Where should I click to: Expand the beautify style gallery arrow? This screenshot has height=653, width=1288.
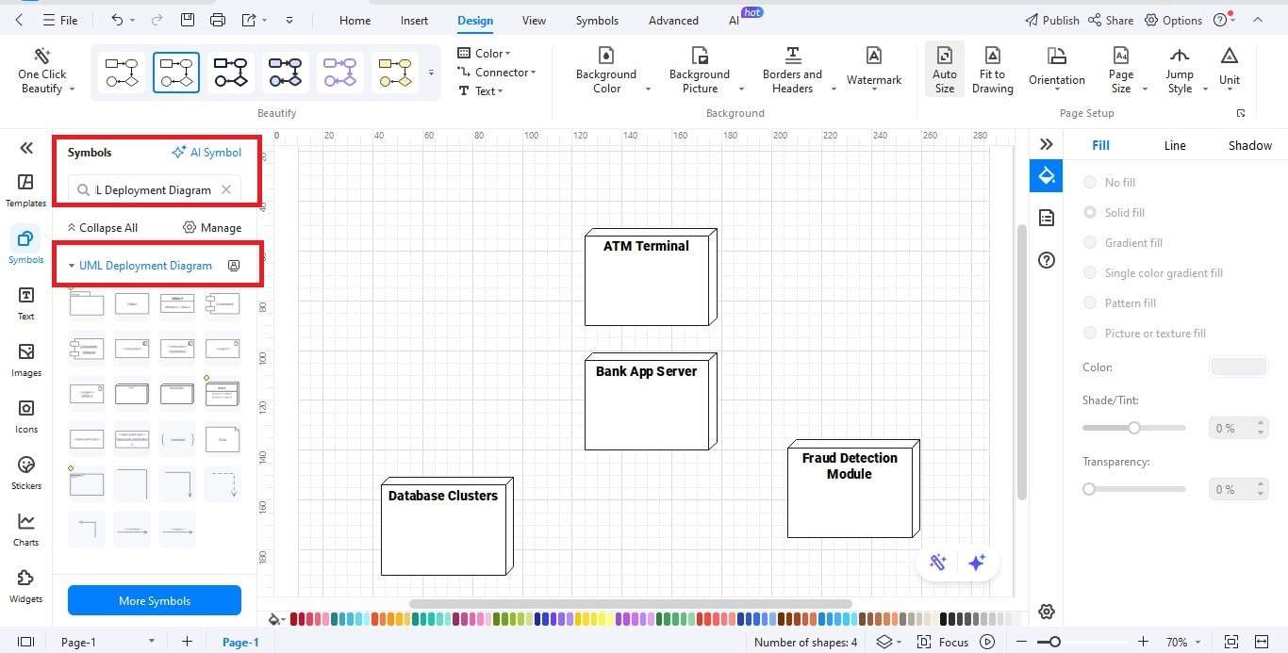pyautogui.click(x=432, y=73)
